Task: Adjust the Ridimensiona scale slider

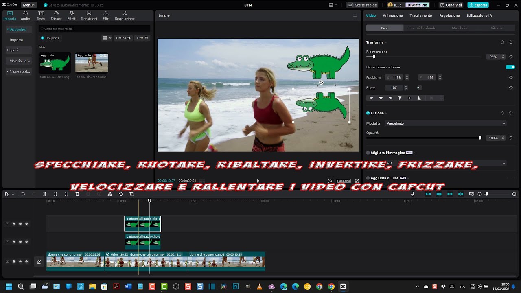Action: point(374,57)
